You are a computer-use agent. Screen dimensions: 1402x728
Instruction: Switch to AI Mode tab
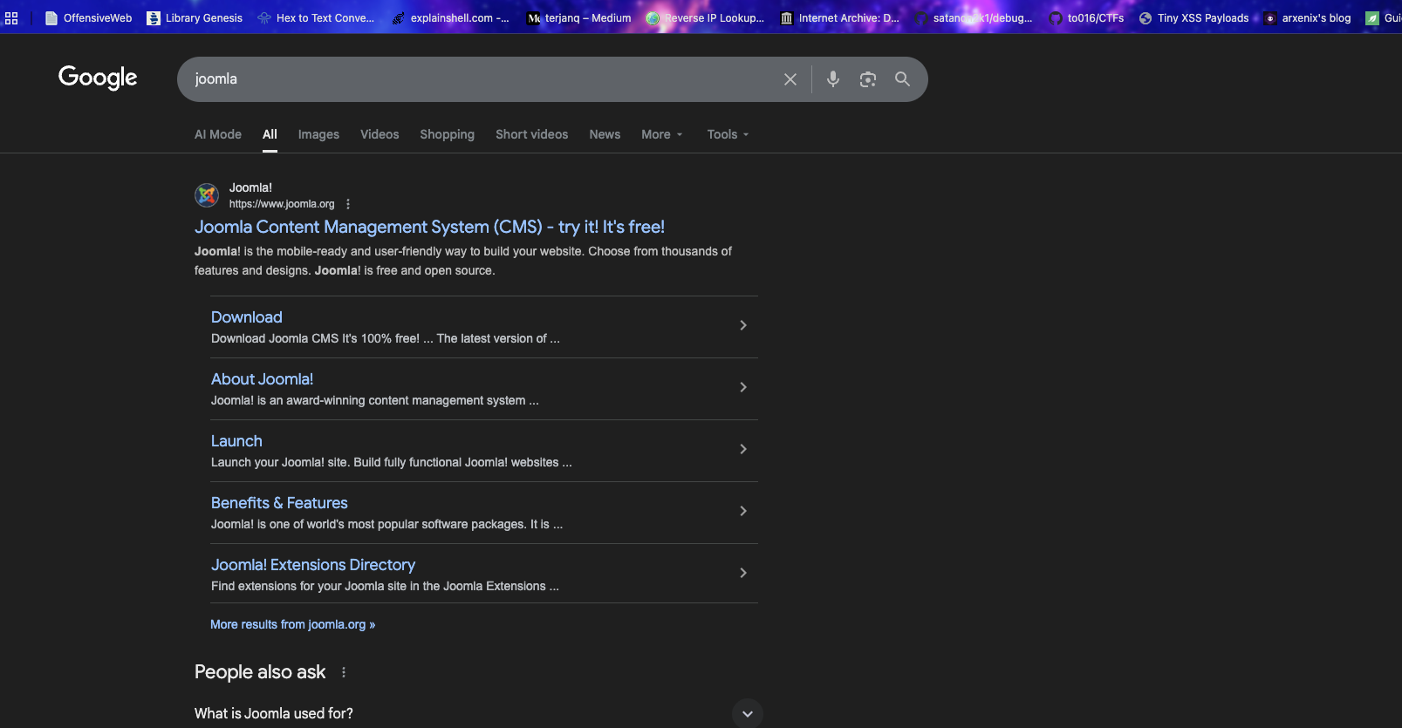pos(218,134)
